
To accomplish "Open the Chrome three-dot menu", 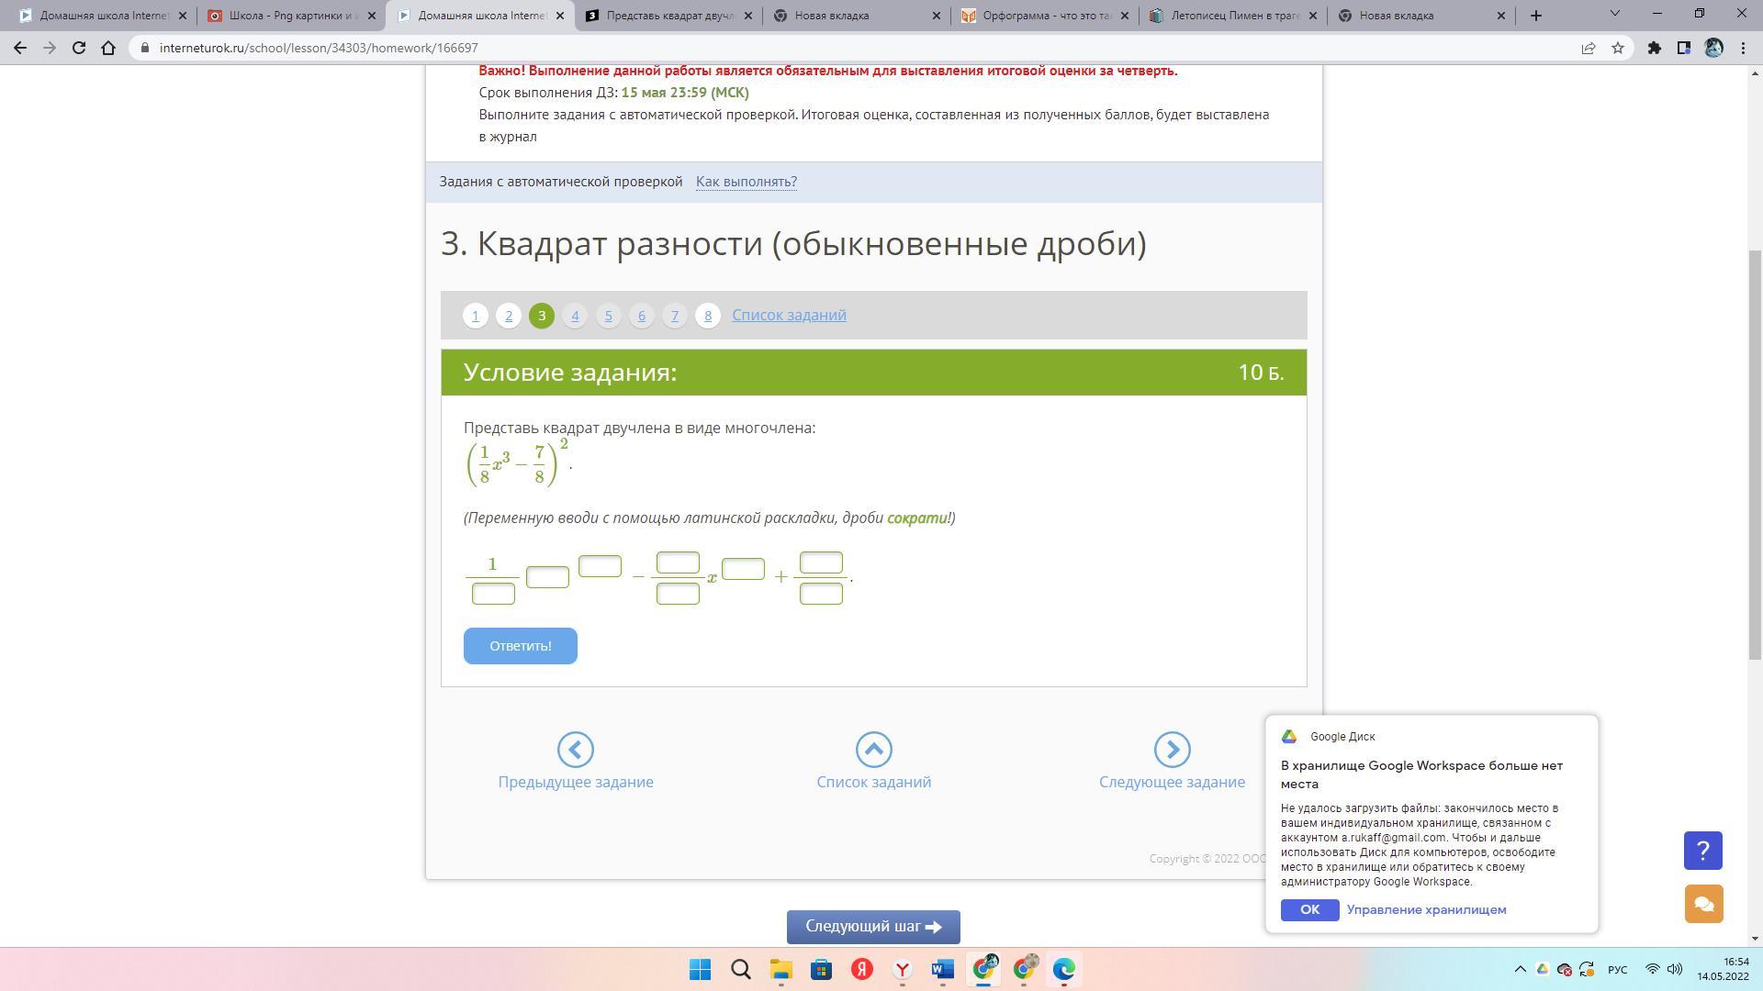I will [x=1743, y=49].
